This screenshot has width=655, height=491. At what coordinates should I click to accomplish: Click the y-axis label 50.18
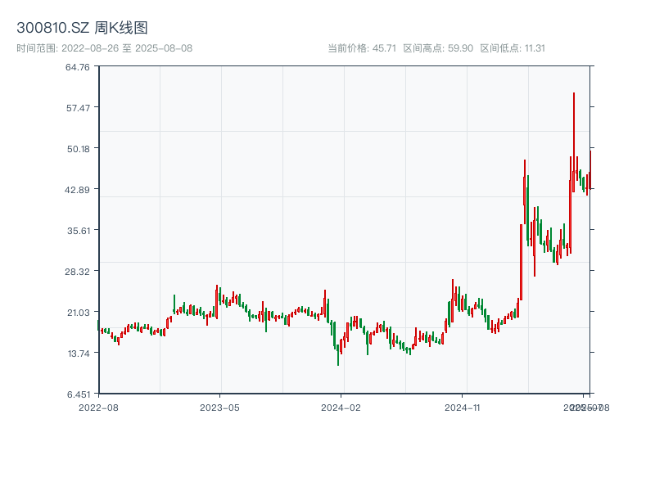tap(79, 149)
